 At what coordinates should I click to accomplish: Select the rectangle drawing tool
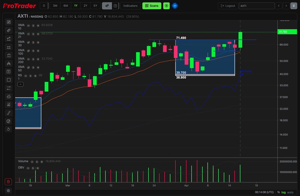[x=9, y=79]
